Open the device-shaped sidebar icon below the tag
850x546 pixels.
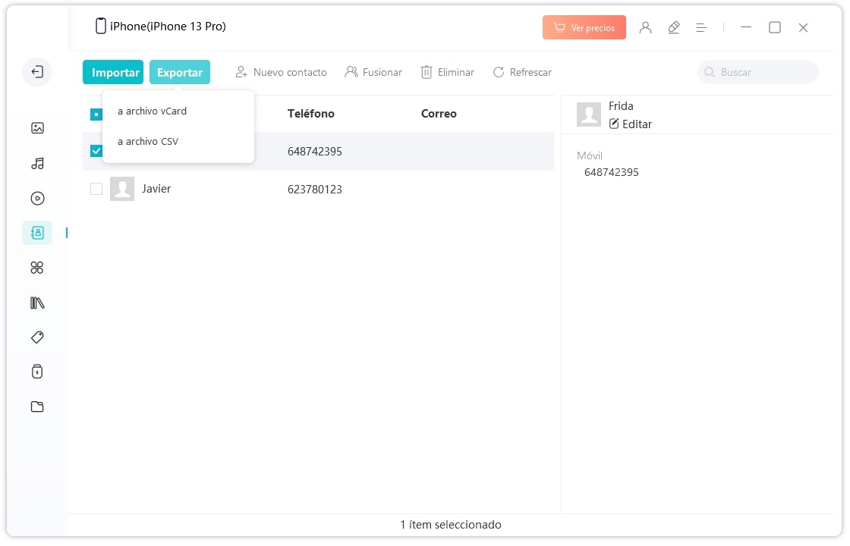[x=37, y=372]
